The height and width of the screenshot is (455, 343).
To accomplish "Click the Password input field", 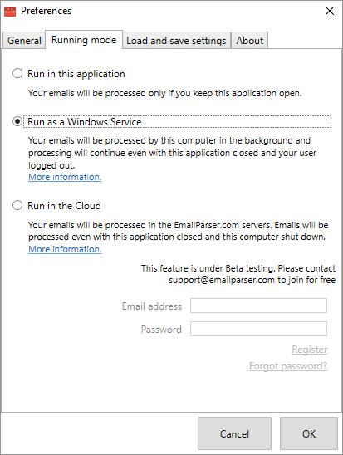I will 258,329.
